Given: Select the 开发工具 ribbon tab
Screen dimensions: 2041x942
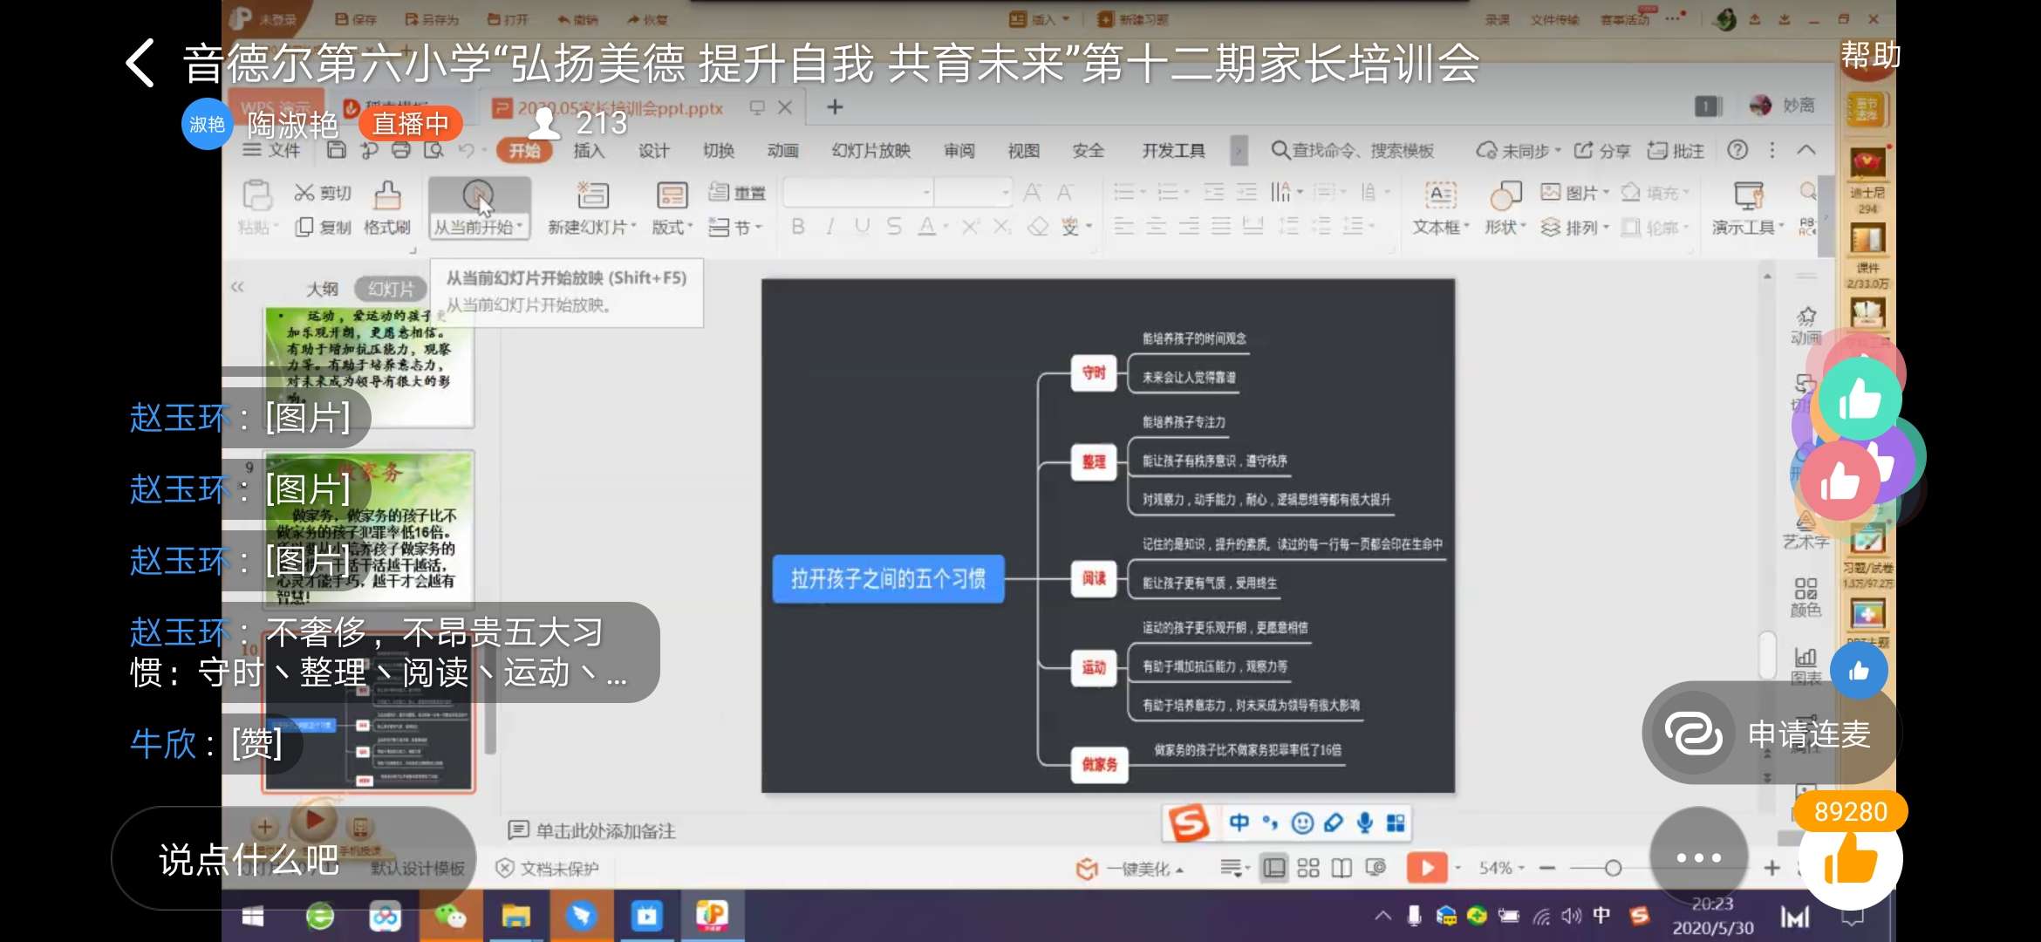Looking at the screenshot, I should click(1173, 151).
